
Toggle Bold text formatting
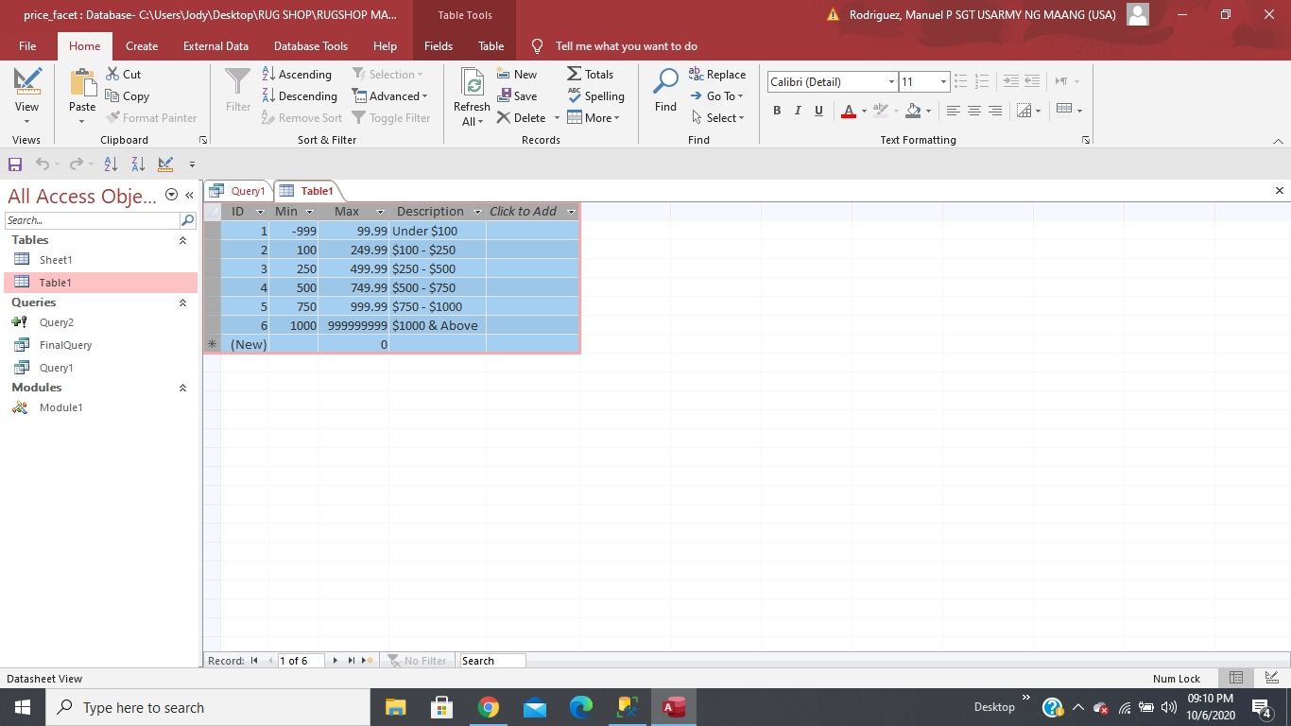(777, 111)
